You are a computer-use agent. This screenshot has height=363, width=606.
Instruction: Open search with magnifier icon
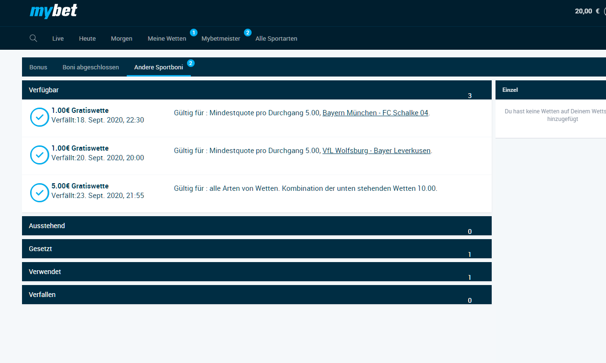click(x=33, y=38)
